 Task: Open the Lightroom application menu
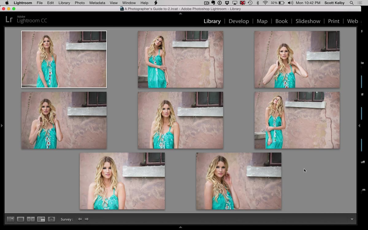coord(23,3)
